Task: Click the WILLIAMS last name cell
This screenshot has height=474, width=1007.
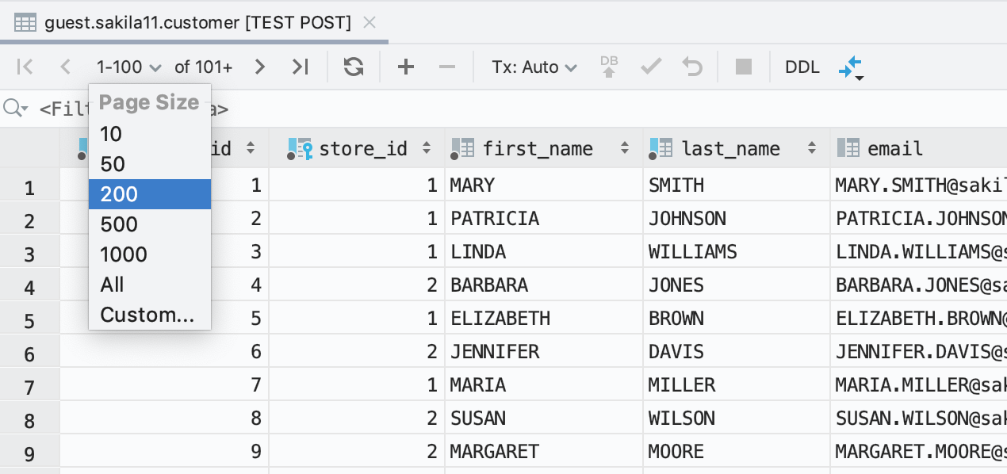Action: pyautogui.click(x=737, y=252)
